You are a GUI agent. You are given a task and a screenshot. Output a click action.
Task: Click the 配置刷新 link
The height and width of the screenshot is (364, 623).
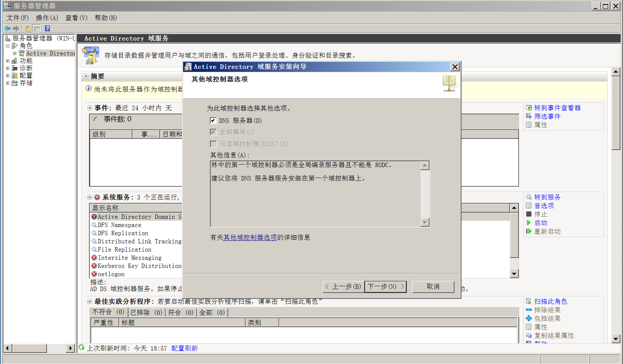(x=185, y=348)
